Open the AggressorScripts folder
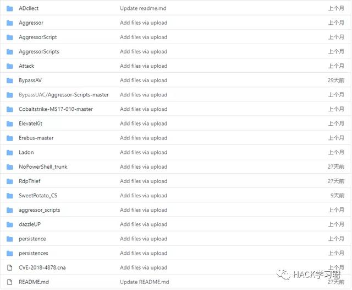The width and height of the screenshot is (352, 290). pos(39,52)
